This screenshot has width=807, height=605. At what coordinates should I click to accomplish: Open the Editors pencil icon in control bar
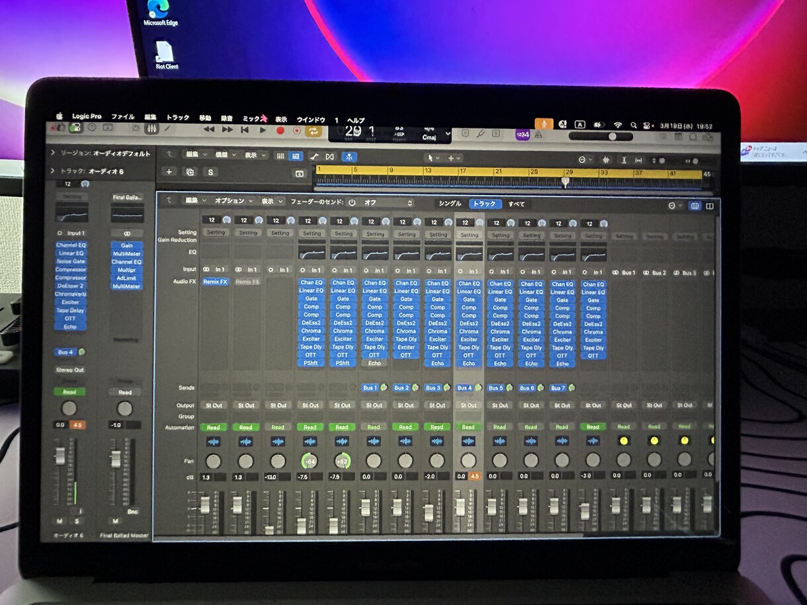[167, 128]
